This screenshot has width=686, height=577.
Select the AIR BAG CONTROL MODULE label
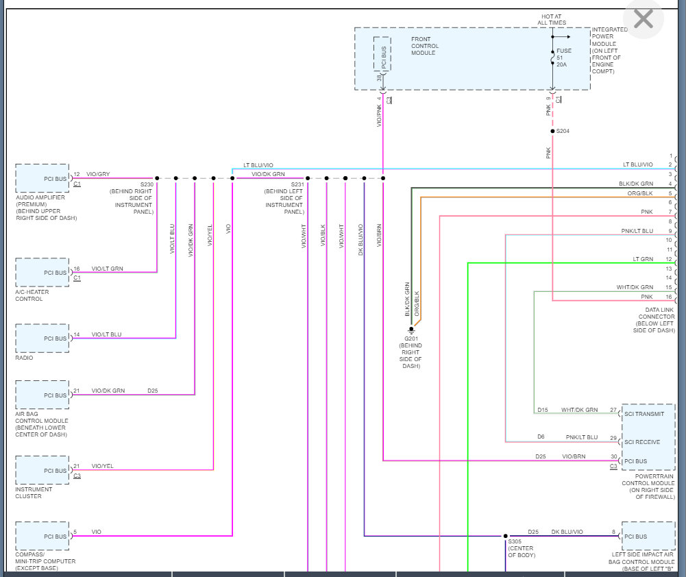pos(42,424)
